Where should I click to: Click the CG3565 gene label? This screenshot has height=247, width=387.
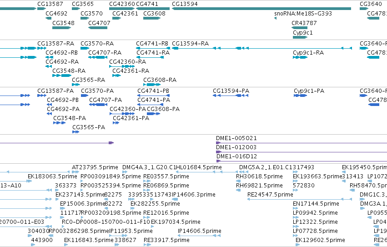click(83, 4)
